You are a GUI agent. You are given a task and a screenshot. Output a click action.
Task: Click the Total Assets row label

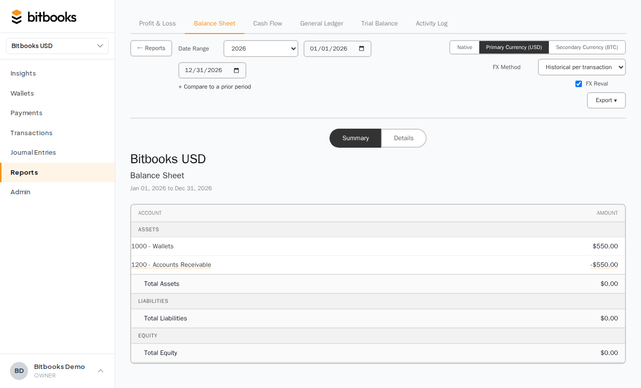(162, 284)
